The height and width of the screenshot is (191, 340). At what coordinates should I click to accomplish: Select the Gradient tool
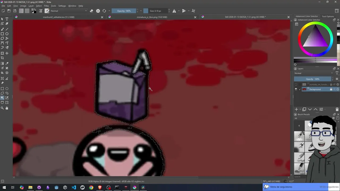[2, 64]
